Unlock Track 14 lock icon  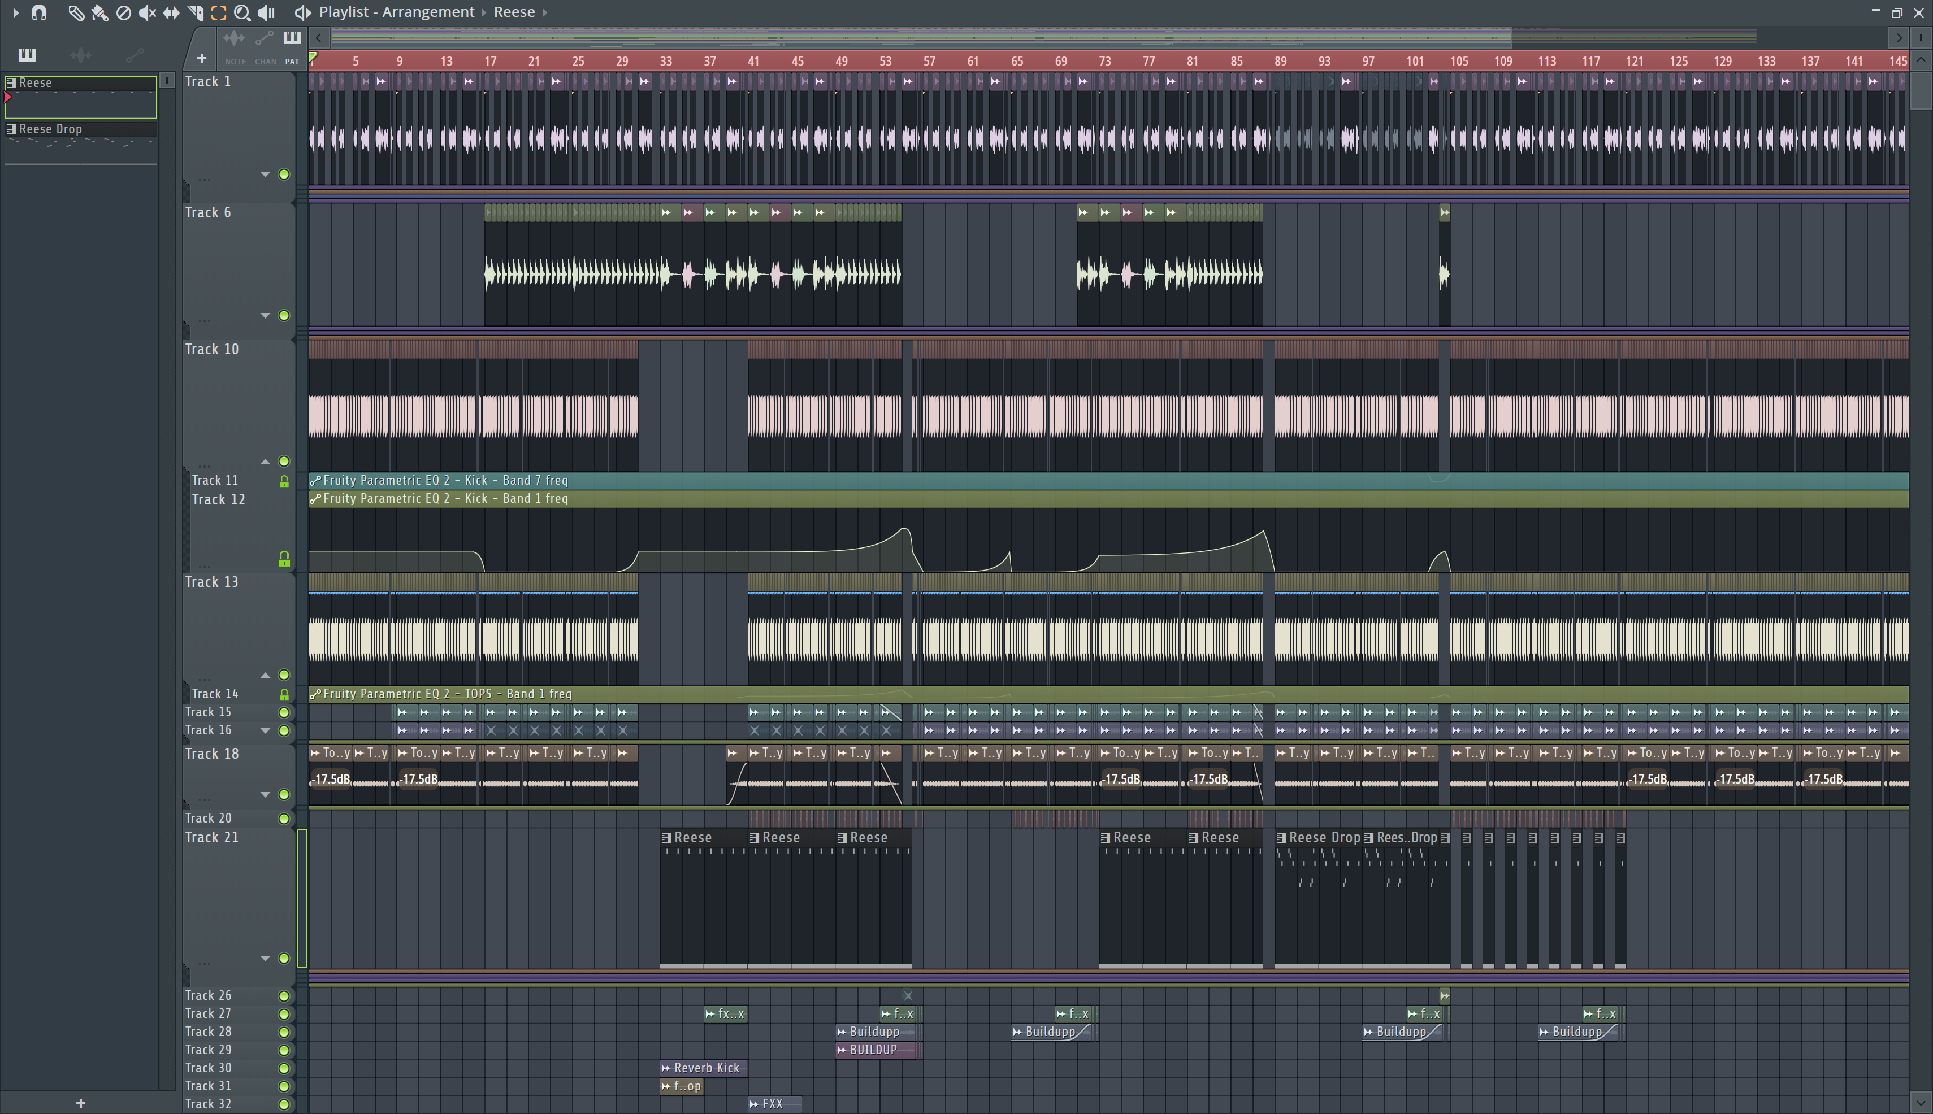click(x=284, y=695)
